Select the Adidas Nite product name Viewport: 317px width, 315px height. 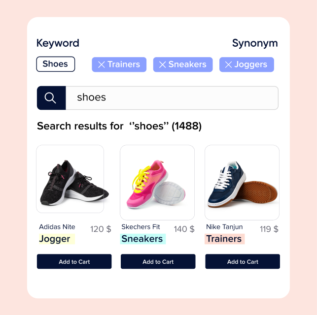tap(57, 227)
